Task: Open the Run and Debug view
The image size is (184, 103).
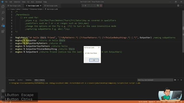Action: (x=3, y=25)
